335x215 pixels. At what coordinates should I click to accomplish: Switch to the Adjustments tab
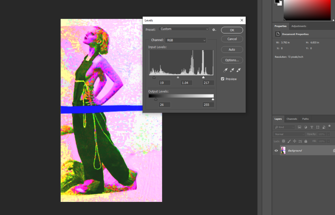pyautogui.click(x=299, y=26)
